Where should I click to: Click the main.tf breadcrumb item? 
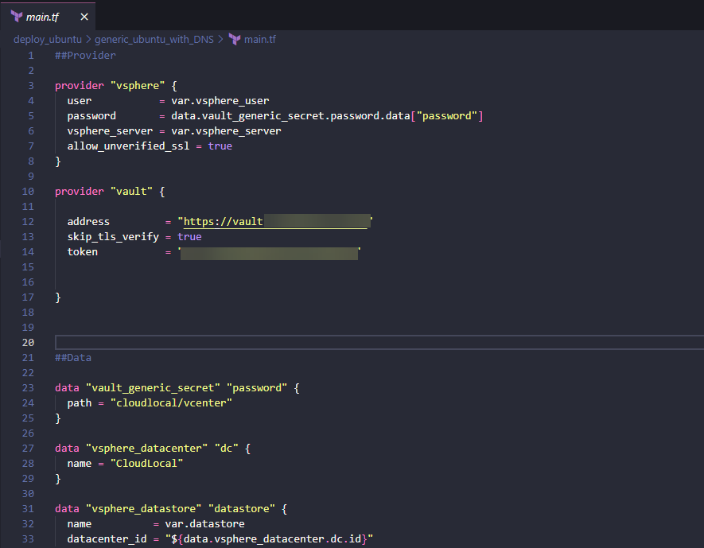click(x=259, y=39)
